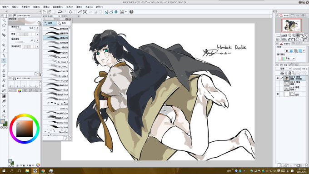Open the 圖層(L) Layer menu
The height and width of the screenshot is (174, 309).
click(x=46, y=7)
